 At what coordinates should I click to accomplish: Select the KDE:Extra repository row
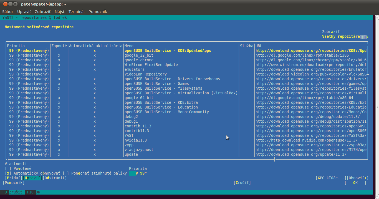[x=187, y=102]
